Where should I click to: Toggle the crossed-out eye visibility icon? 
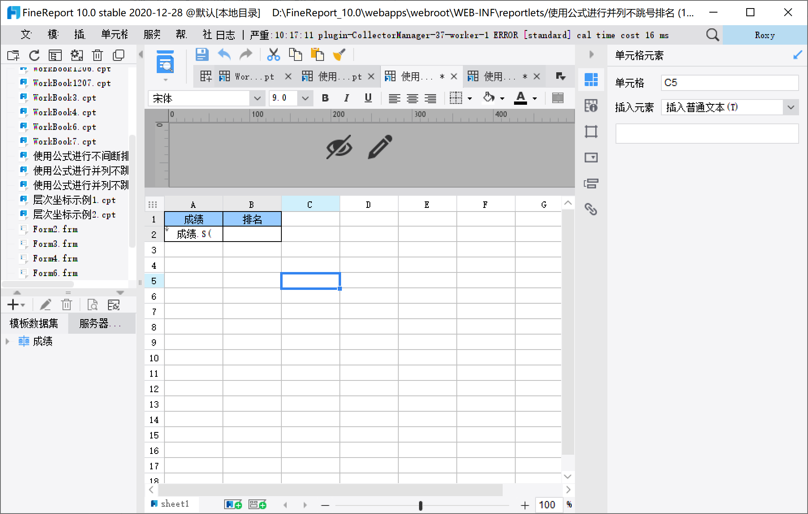coord(339,147)
